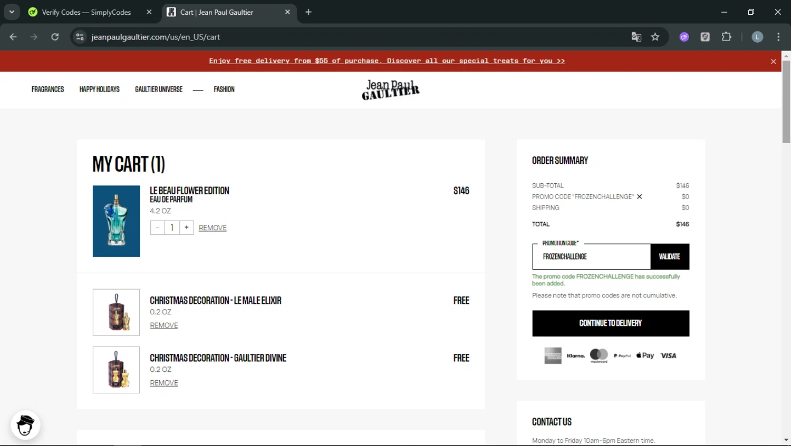Screen dimensions: 791x446
Task: Open the chat assistant avatar icon
Action: pos(25,425)
